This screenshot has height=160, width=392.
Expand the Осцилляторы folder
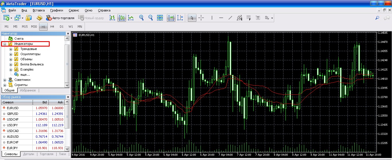coord(11,54)
